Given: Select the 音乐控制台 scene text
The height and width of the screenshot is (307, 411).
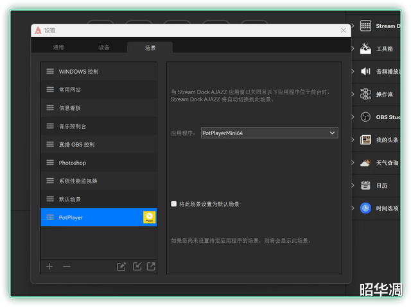Looking at the screenshot, I should (x=73, y=126).
